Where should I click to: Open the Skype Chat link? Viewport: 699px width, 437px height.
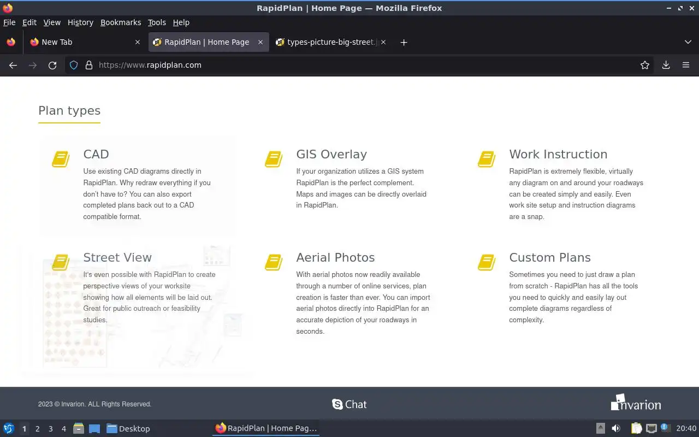pos(349,404)
